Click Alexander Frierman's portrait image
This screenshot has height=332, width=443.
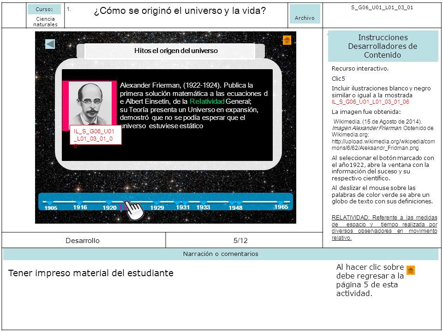pyautogui.click(x=90, y=104)
